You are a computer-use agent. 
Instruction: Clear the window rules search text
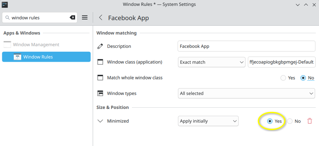point(72,18)
